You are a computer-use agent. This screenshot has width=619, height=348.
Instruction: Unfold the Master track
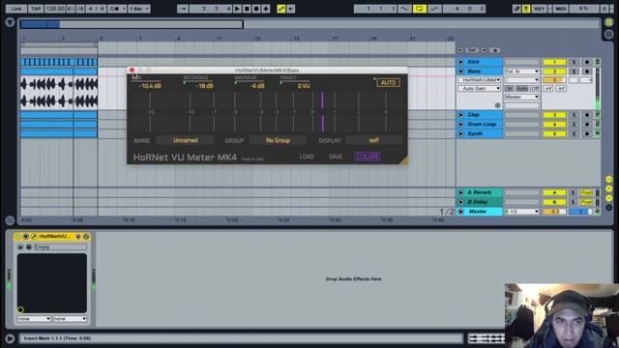coord(460,212)
